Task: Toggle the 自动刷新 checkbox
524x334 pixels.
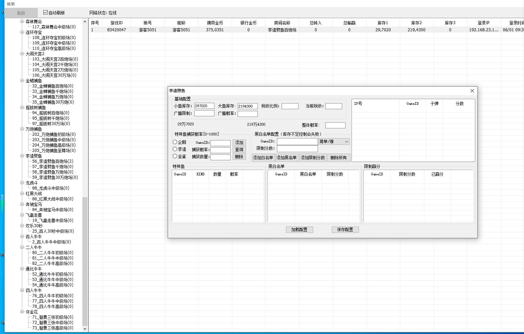Action: (46, 12)
